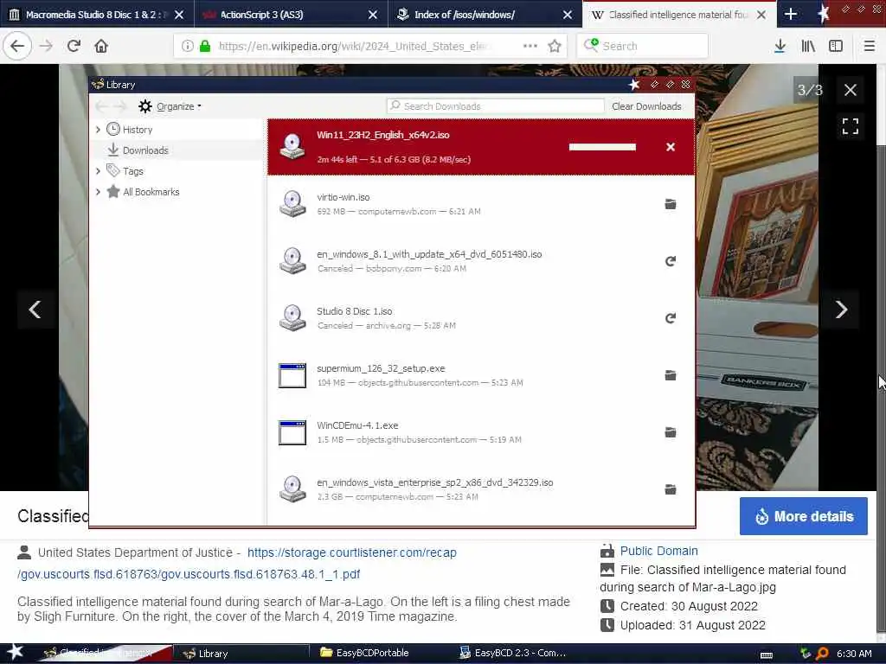Show the previous image in viewer
886x664 pixels.
tap(35, 310)
